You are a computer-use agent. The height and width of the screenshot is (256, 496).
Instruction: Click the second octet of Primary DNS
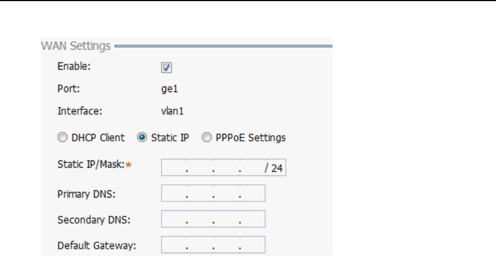pos(200,194)
